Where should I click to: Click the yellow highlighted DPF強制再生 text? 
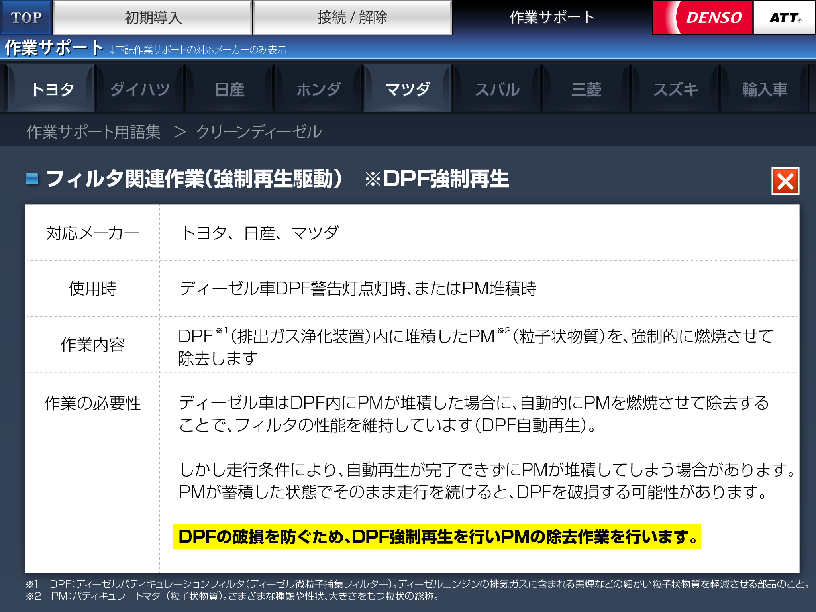click(x=437, y=537)
